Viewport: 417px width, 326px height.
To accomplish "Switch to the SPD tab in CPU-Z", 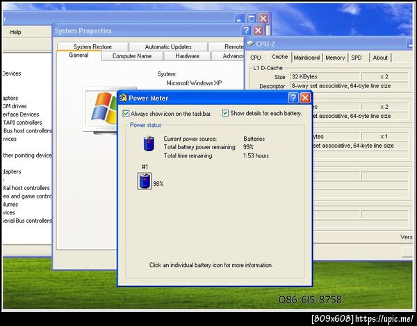I will coord(357,58).
